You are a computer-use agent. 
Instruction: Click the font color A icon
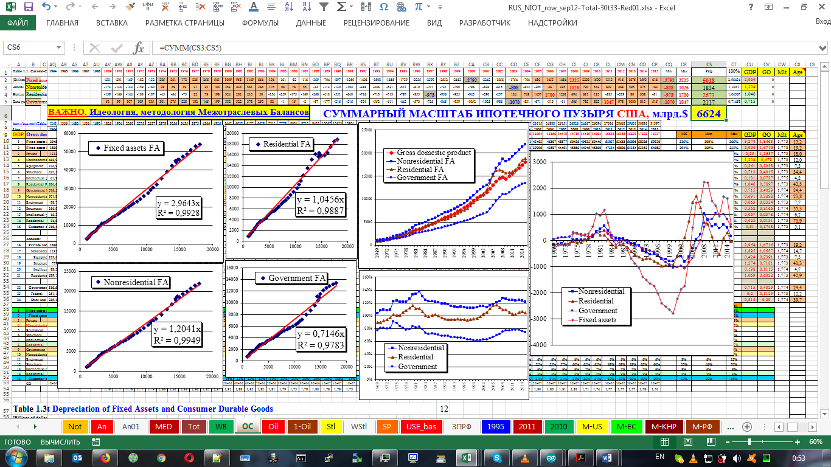coord(255,7)
